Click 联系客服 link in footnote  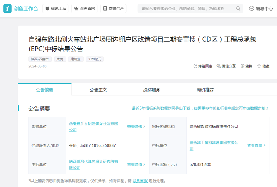[x=140, y=181]
